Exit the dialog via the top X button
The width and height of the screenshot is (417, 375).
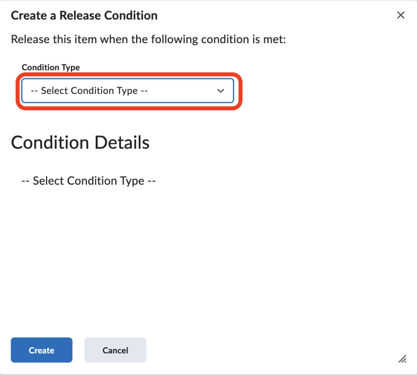pyautogui.click(x=401, y=15)
